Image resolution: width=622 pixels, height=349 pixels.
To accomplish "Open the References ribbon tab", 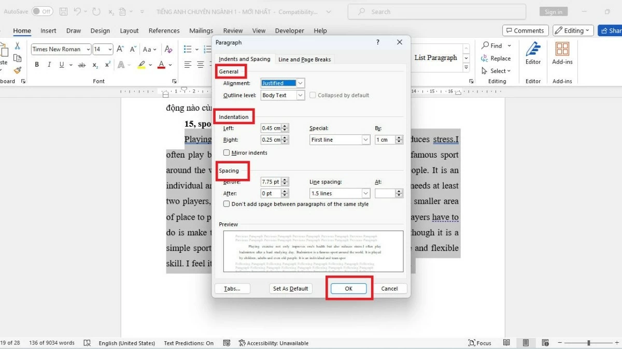I will (164, 31).
